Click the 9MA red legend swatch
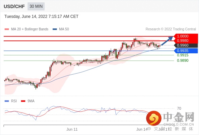Screen dimensions: 199x135 23,101
